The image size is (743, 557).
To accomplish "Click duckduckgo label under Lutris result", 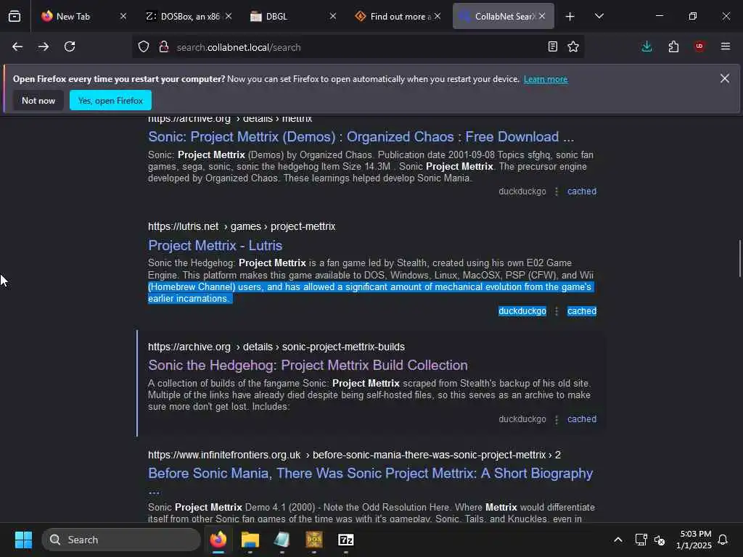I will click(522, 311).
